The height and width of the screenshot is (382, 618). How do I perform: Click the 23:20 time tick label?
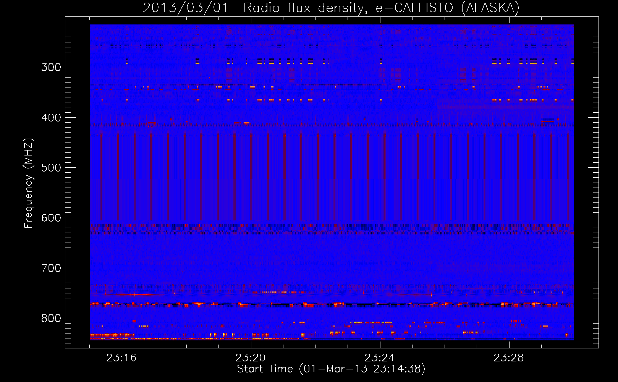251,358
